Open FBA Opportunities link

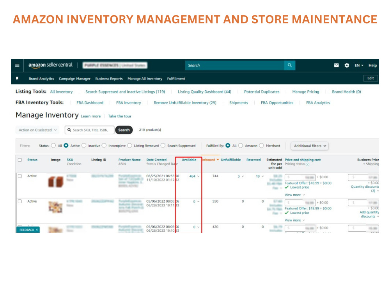277,102
